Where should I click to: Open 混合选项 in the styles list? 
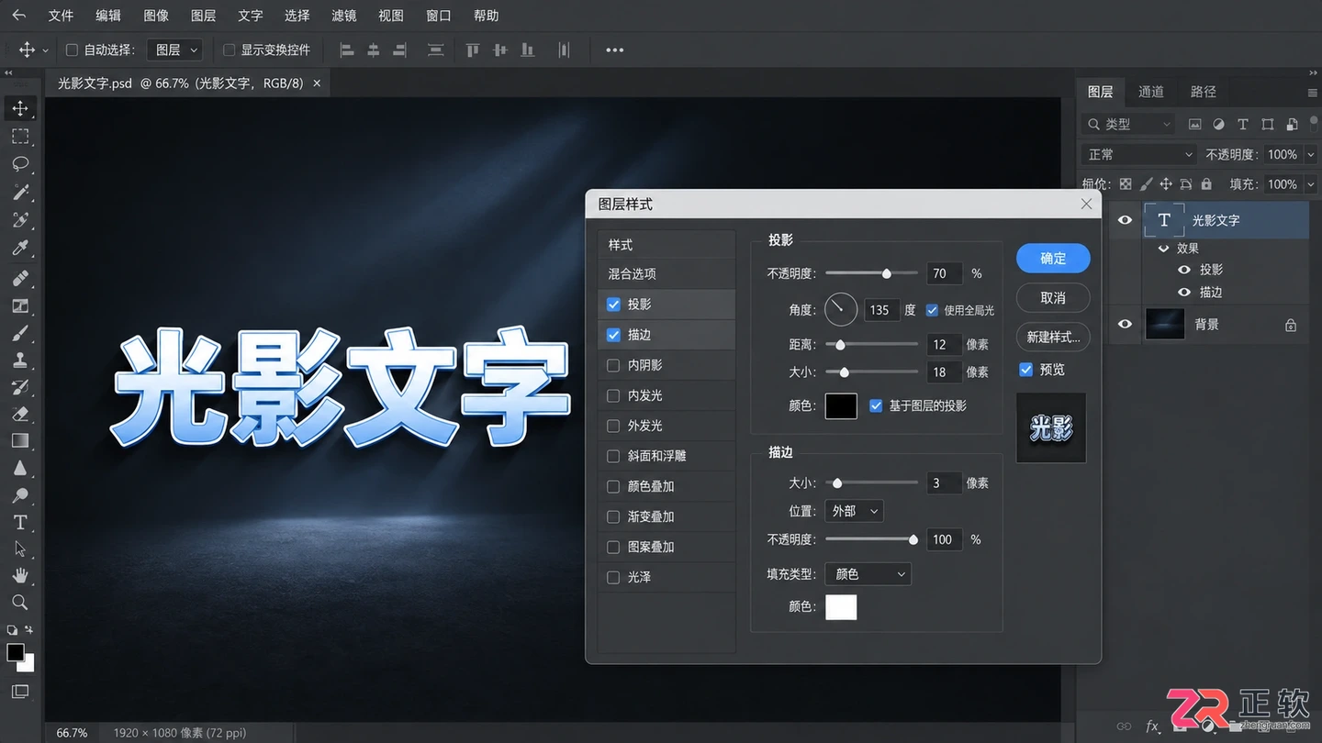667,274
